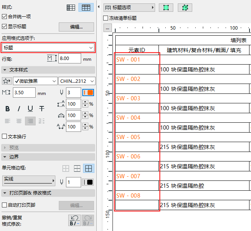Click the 墙列表 table title
251x231 pixels.
click(x=238, y=40)
